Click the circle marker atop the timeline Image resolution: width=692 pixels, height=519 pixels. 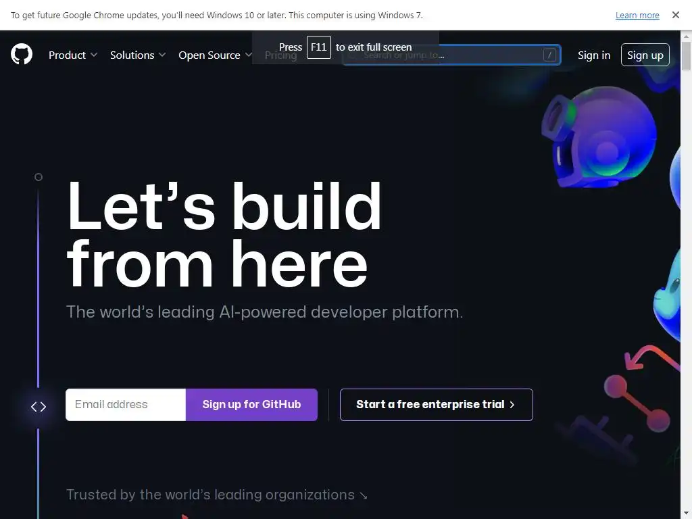coord(39,177)
